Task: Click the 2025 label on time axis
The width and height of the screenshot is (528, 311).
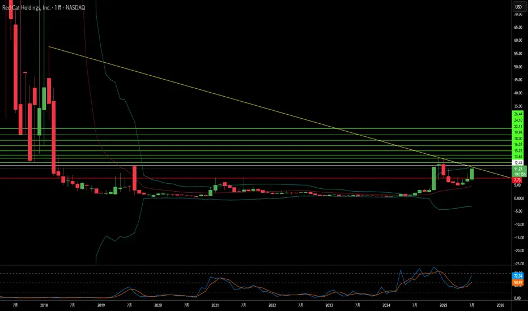Action: pos(443,305)
